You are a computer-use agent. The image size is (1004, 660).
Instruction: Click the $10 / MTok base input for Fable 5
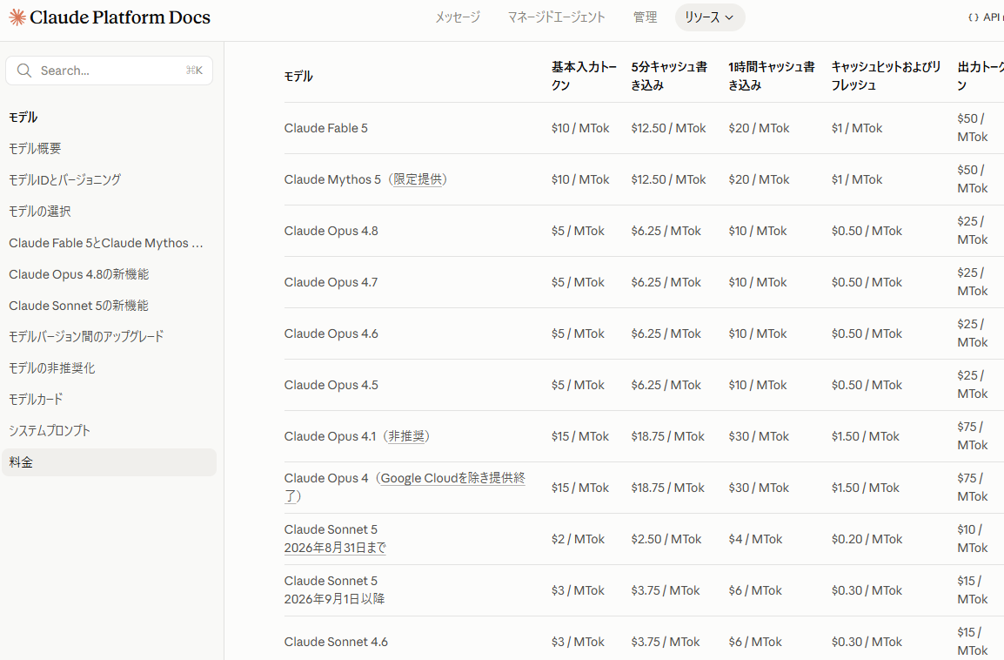coord(581,128)
